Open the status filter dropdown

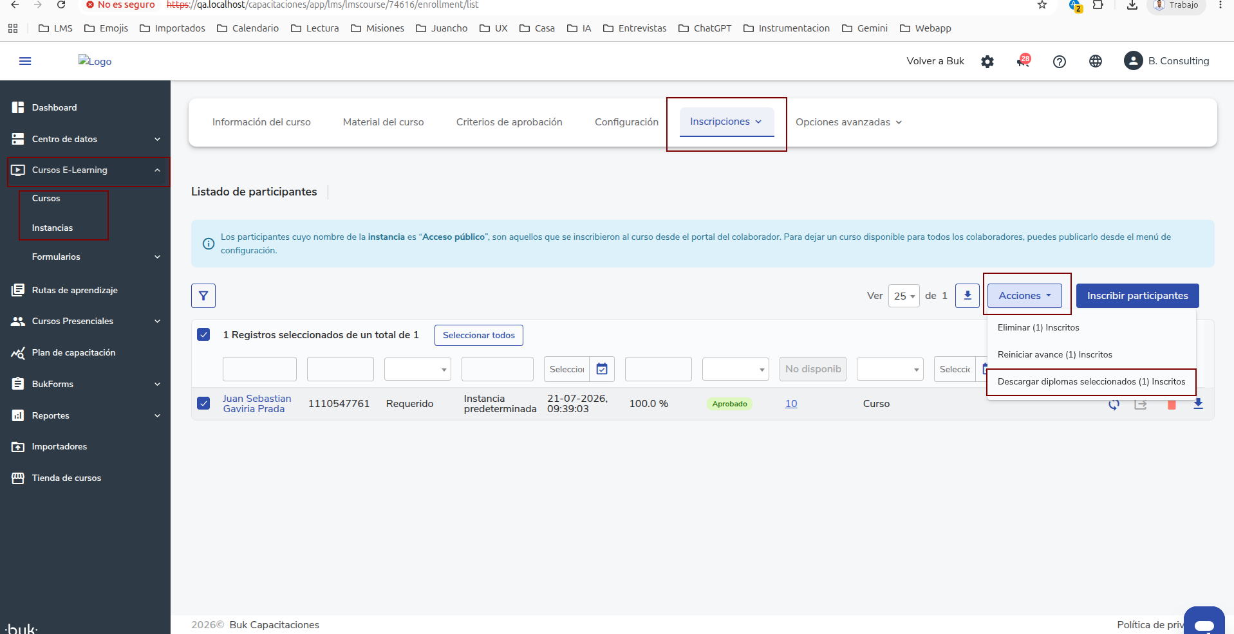(x=736, y=369)
